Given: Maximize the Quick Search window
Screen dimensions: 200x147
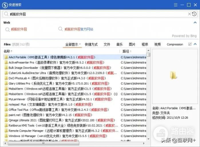Looking at the screenshot, I should click(189, 5).
